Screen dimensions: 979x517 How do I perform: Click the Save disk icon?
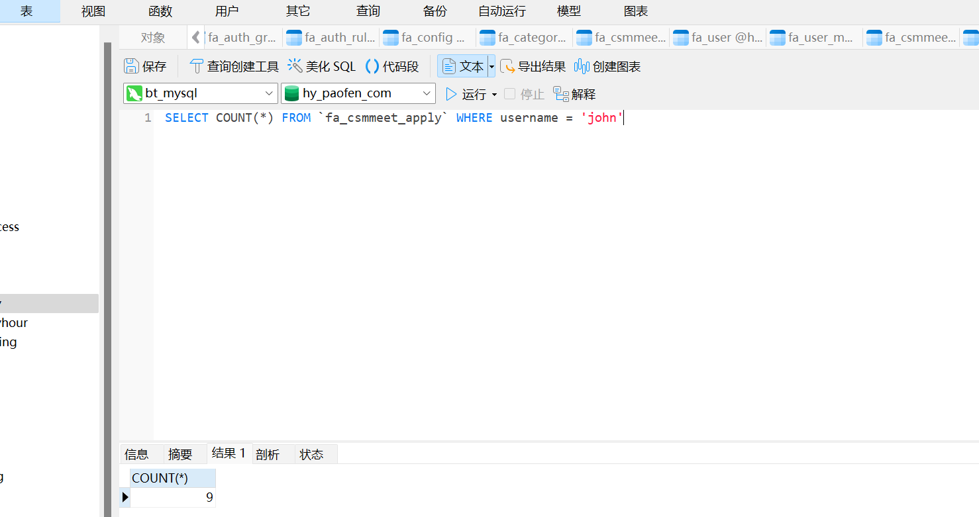(131, 66)
